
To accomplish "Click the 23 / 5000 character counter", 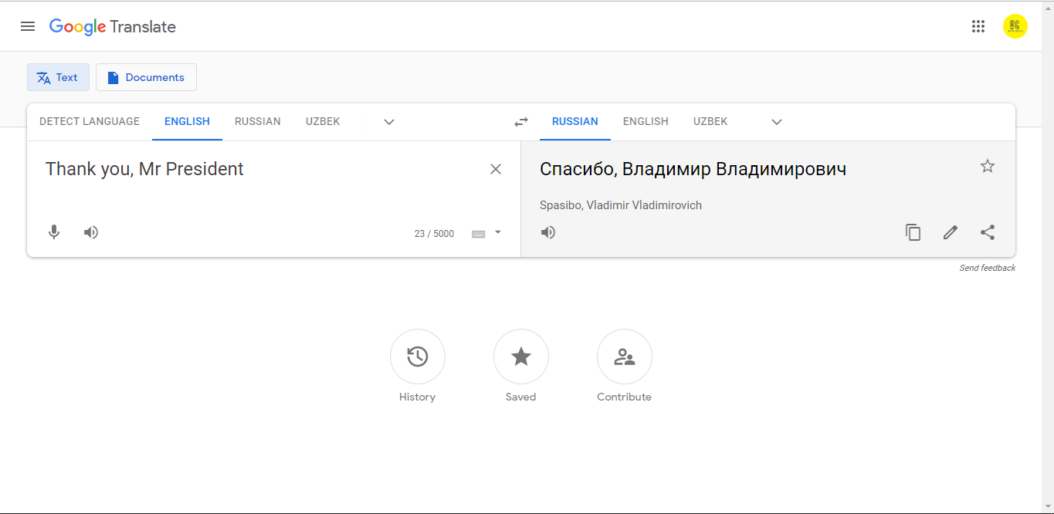I will pos(434,234).
